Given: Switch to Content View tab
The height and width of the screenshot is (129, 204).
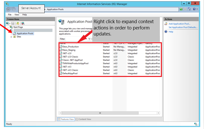Looking at the screenshot, I should pos(83,119).
